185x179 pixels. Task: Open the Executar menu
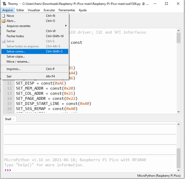pos(49,10)
